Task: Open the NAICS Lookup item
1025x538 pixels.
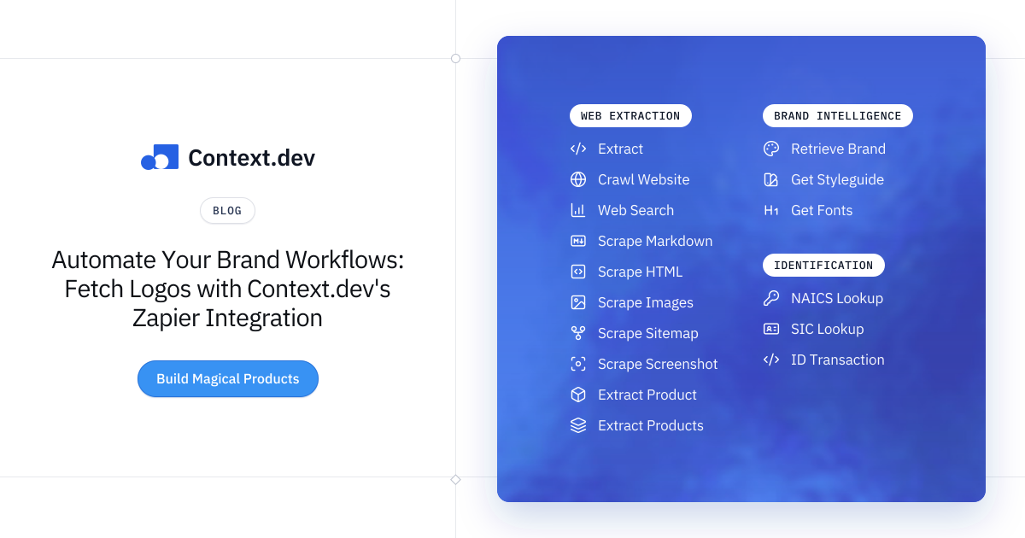Action: 837,298
